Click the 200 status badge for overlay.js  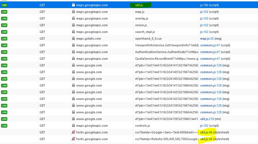(x=4, y=18)
